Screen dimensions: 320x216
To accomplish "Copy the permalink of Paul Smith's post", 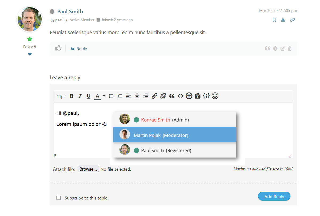I will (x=293, y=20).
